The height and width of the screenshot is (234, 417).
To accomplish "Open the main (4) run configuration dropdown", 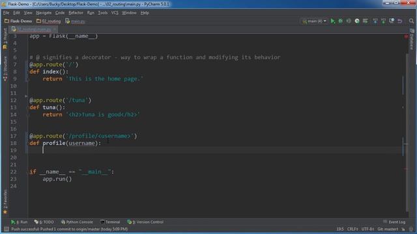I will pos(314,21).
